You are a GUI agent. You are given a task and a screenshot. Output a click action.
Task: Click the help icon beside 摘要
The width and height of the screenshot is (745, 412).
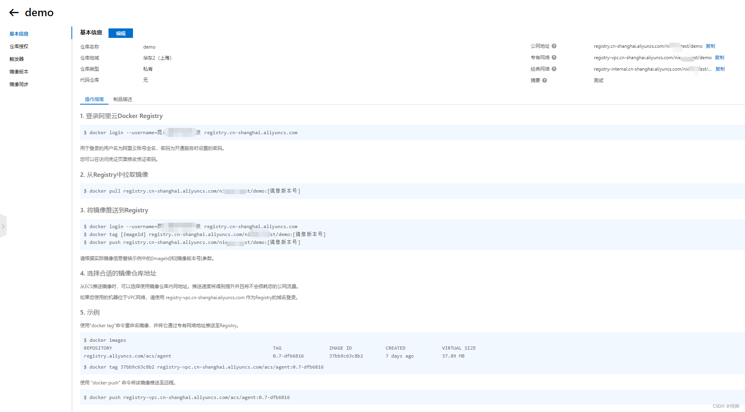tap(545, 81)
